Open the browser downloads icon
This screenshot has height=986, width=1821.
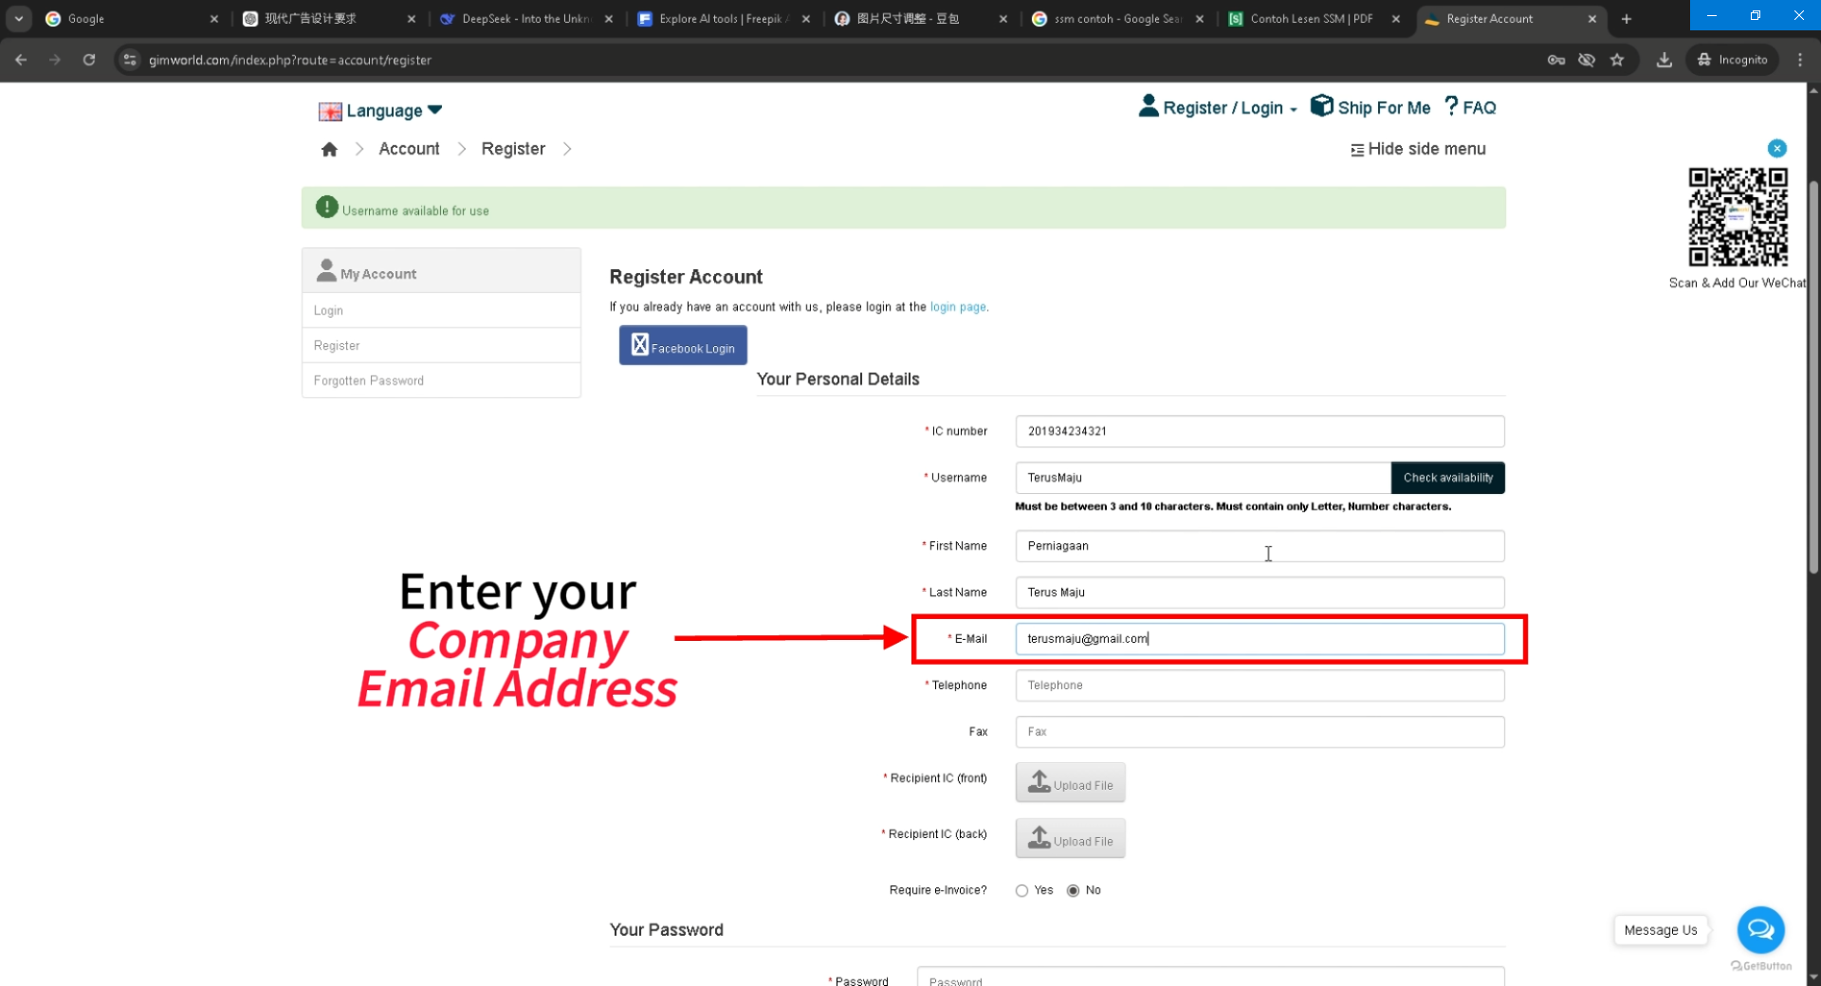point(1664,60)
